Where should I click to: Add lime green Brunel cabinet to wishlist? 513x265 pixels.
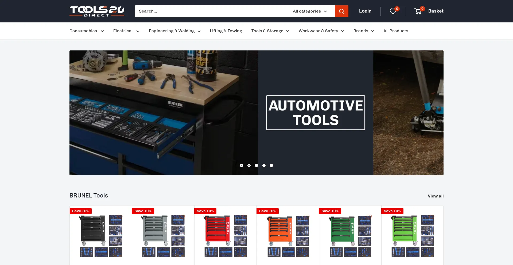click(x=432, y=217)
